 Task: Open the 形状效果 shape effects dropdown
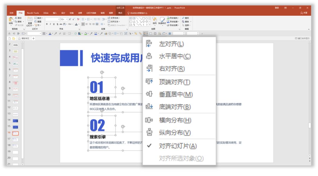173,25
